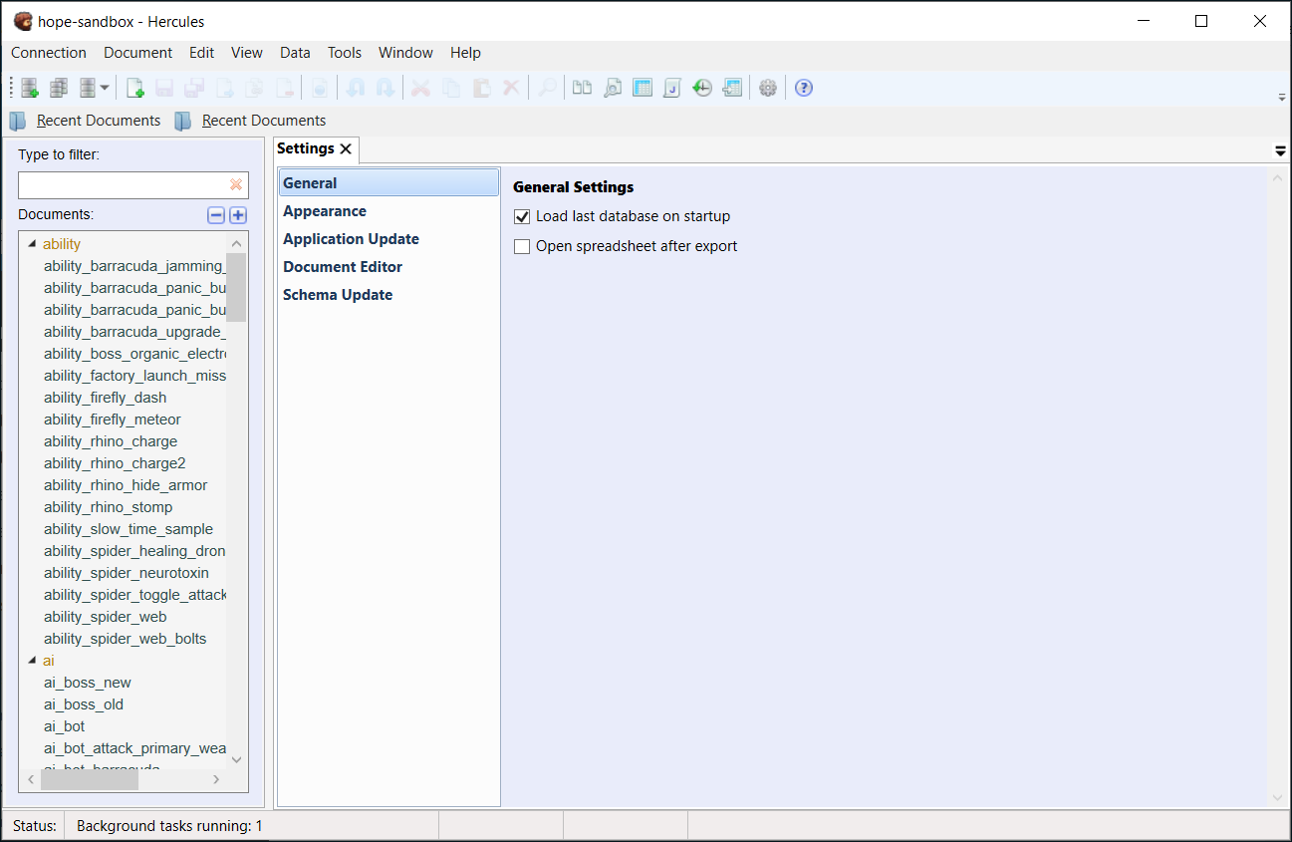1292x842 pixels.
Task: Click the documents list vertical scrollbar thumb
Action: click(x=236, y=287)
